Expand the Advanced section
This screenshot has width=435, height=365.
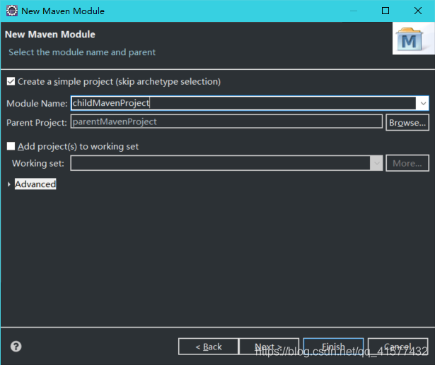[9, 184]
